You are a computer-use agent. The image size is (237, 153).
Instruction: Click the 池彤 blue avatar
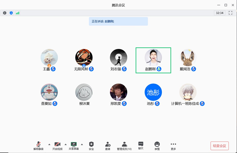coord(153,92)
